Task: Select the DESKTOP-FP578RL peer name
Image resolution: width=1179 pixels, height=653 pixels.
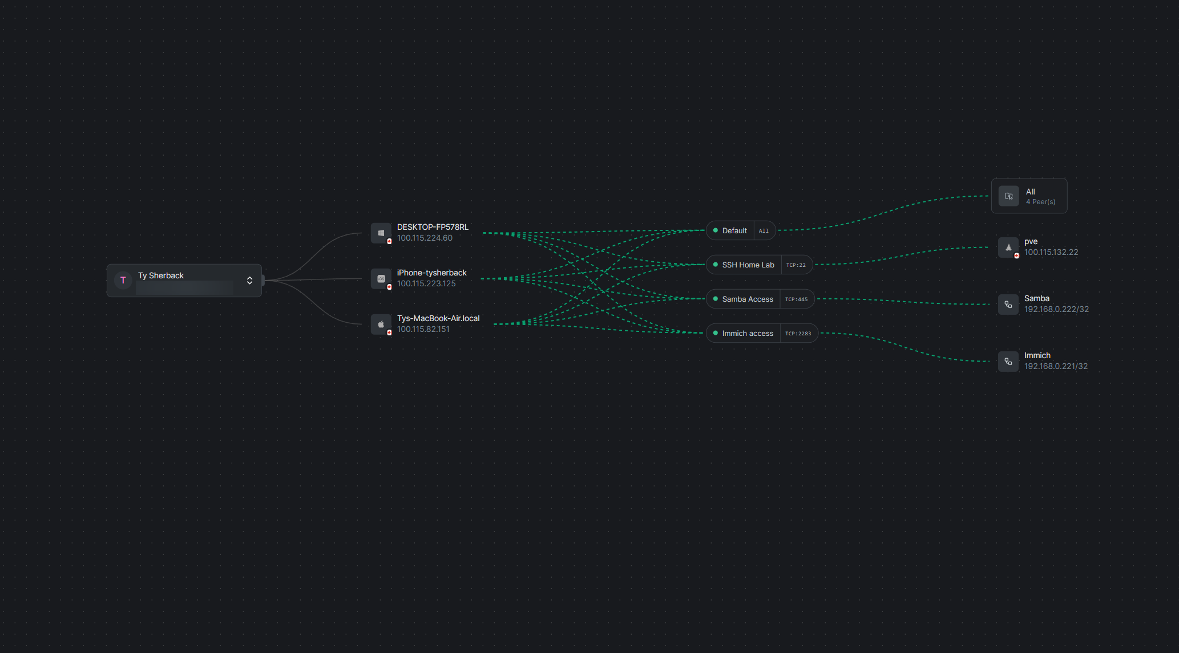Action: coord(433,227)
